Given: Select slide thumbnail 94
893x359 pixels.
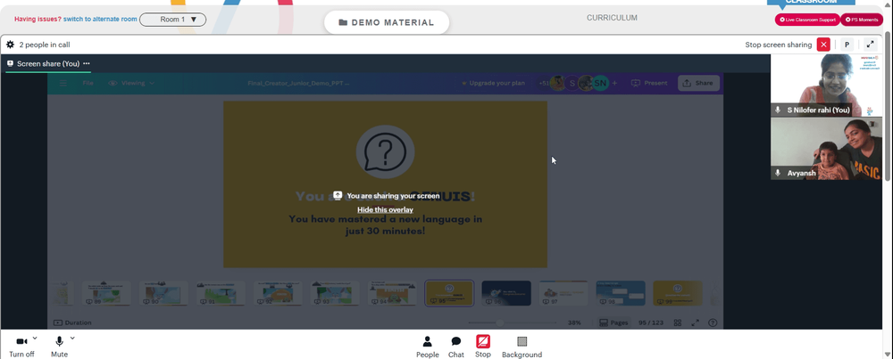Looking at the screenshot, I should point(392,293).
